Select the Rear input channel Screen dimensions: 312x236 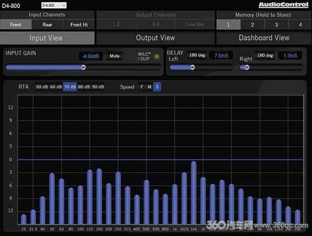(x=47, y=25)
